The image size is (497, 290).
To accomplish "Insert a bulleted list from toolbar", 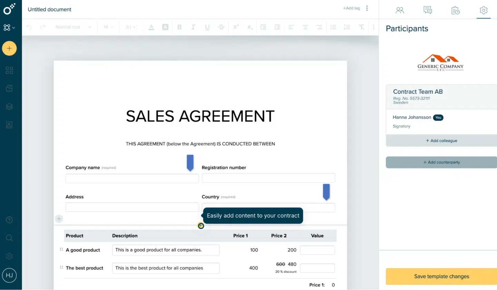I will point(333,27).
